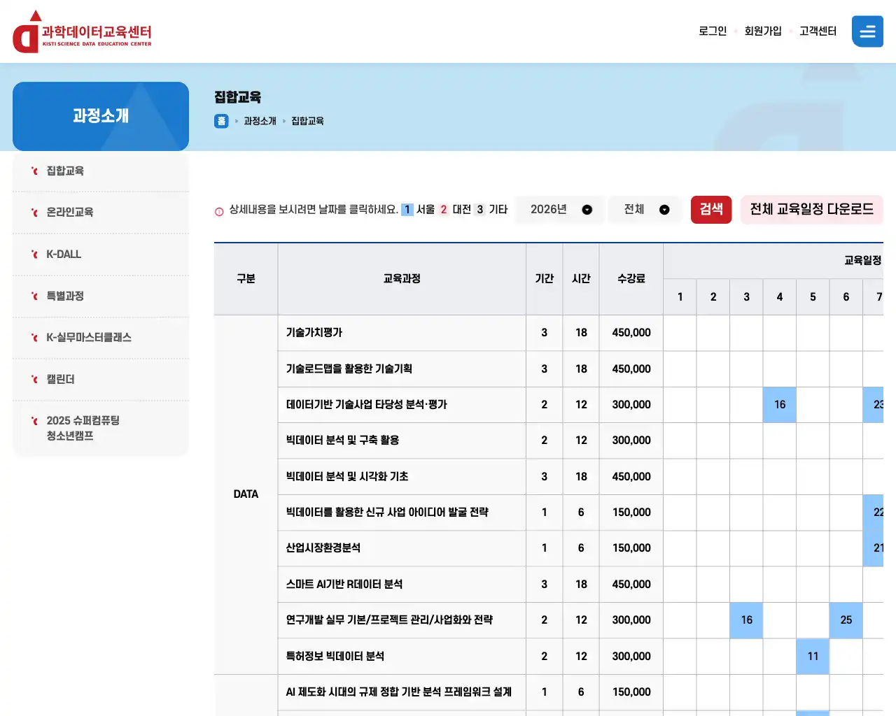Viewport: 896px width, 716px height.
Task: Click course name 기술가치평가
Action: pyautogui.click(x=314, y=333)
